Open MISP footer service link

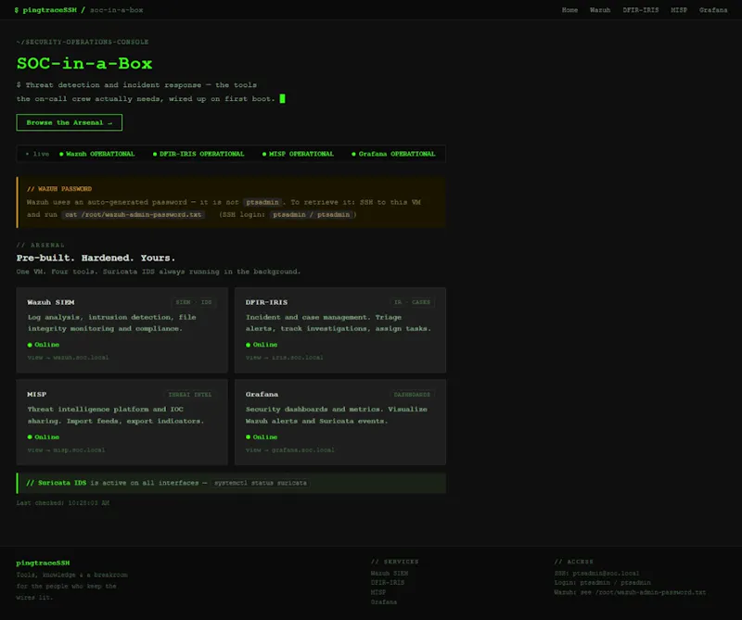[x=378, y=592]
